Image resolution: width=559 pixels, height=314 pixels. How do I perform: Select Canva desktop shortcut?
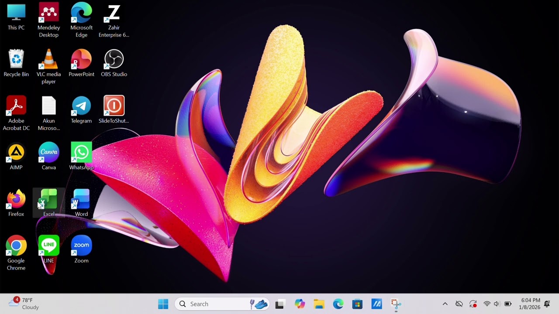coord(48,157)
